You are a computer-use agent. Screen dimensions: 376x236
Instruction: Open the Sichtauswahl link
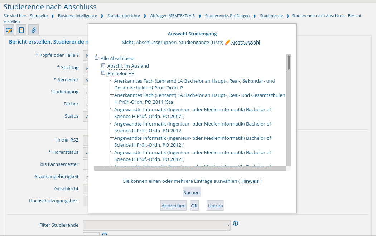point(245,42)
